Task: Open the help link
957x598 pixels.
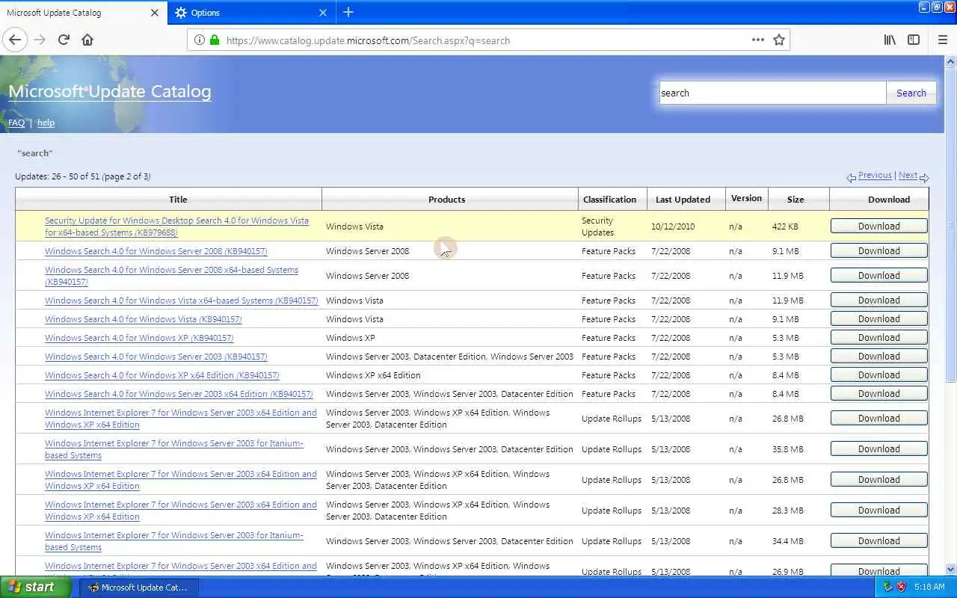Action: 46,123
